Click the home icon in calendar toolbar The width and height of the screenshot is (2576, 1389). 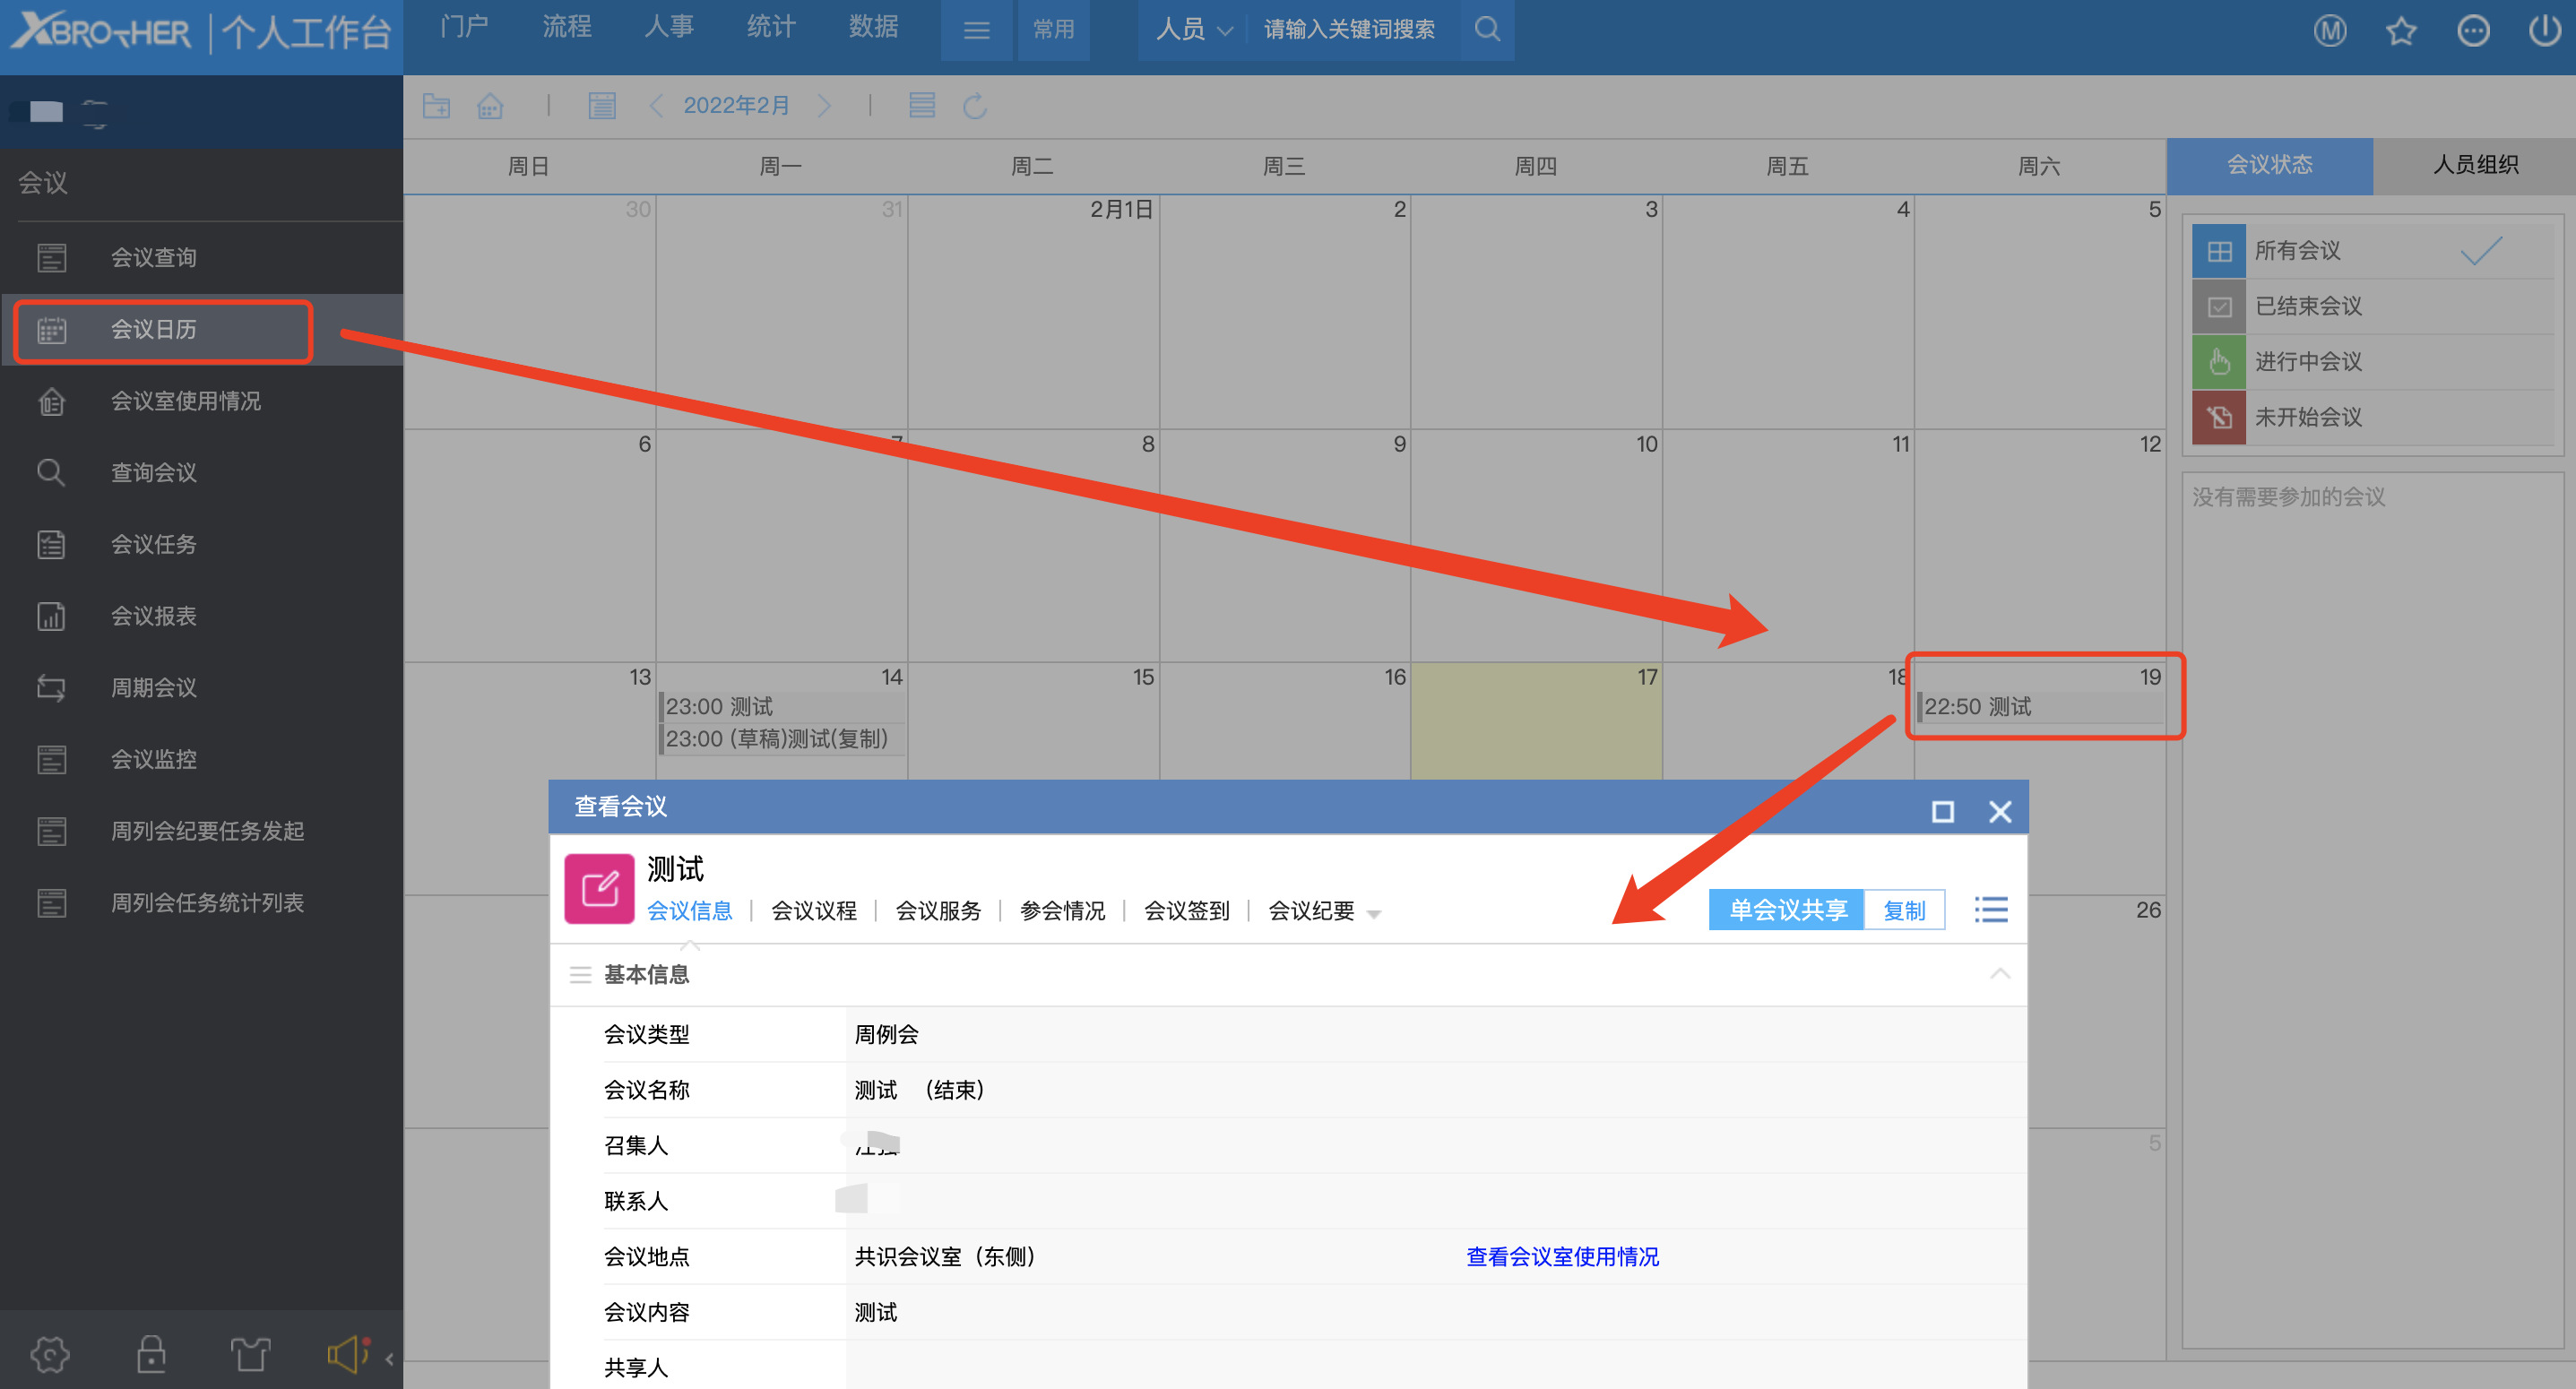tap(490, 105)
